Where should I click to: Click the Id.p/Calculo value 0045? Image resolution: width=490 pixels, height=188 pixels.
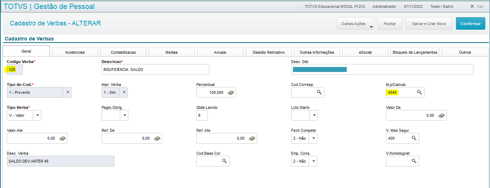coord(393,92)
